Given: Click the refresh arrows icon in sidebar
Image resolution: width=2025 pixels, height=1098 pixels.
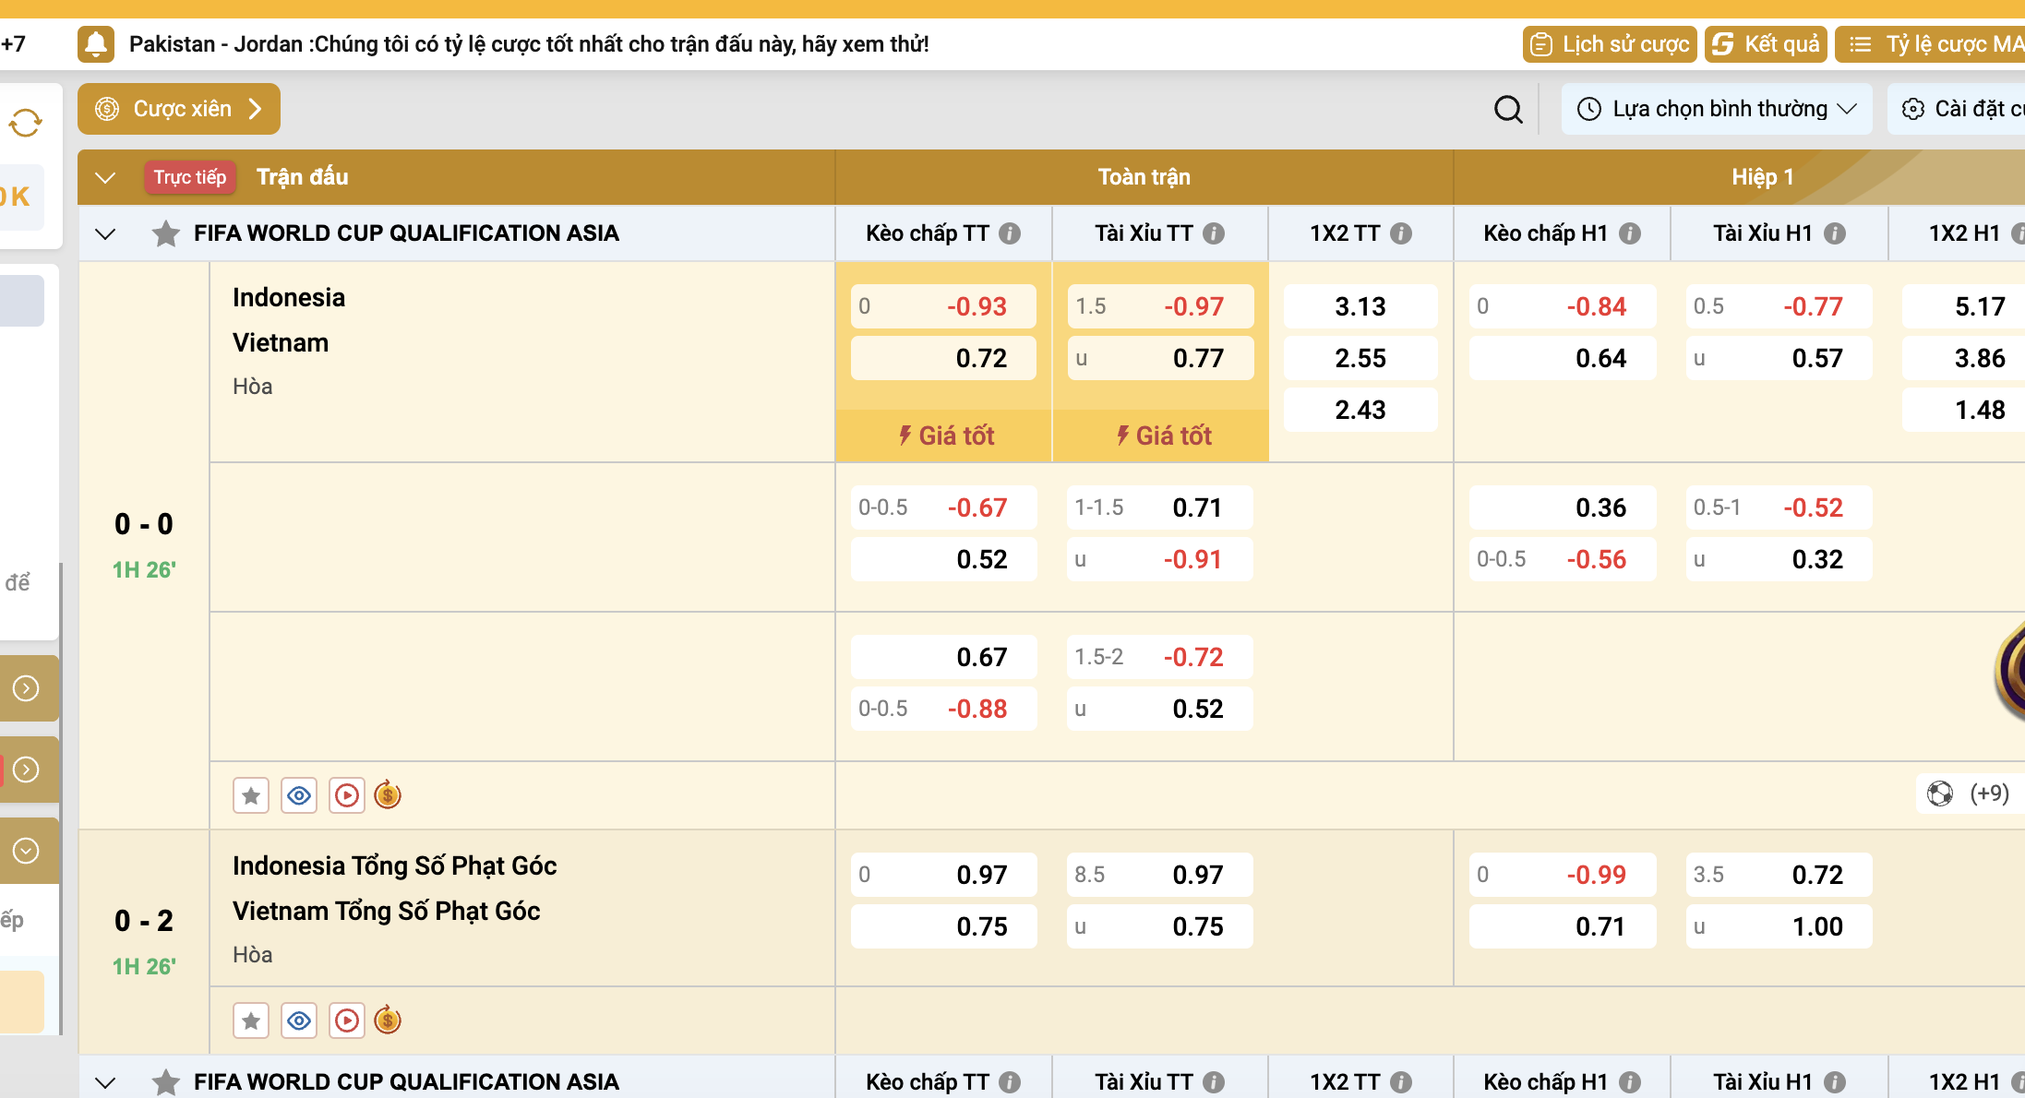Looking at the screenshot, I should click(x=26, y=123).
